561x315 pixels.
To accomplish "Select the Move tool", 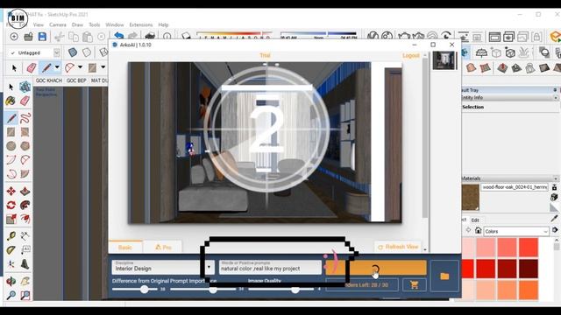I will (x=11, y=191).
